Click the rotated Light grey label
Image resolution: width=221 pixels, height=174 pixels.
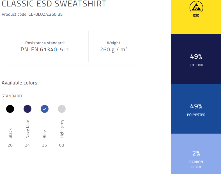pos(62,129)
